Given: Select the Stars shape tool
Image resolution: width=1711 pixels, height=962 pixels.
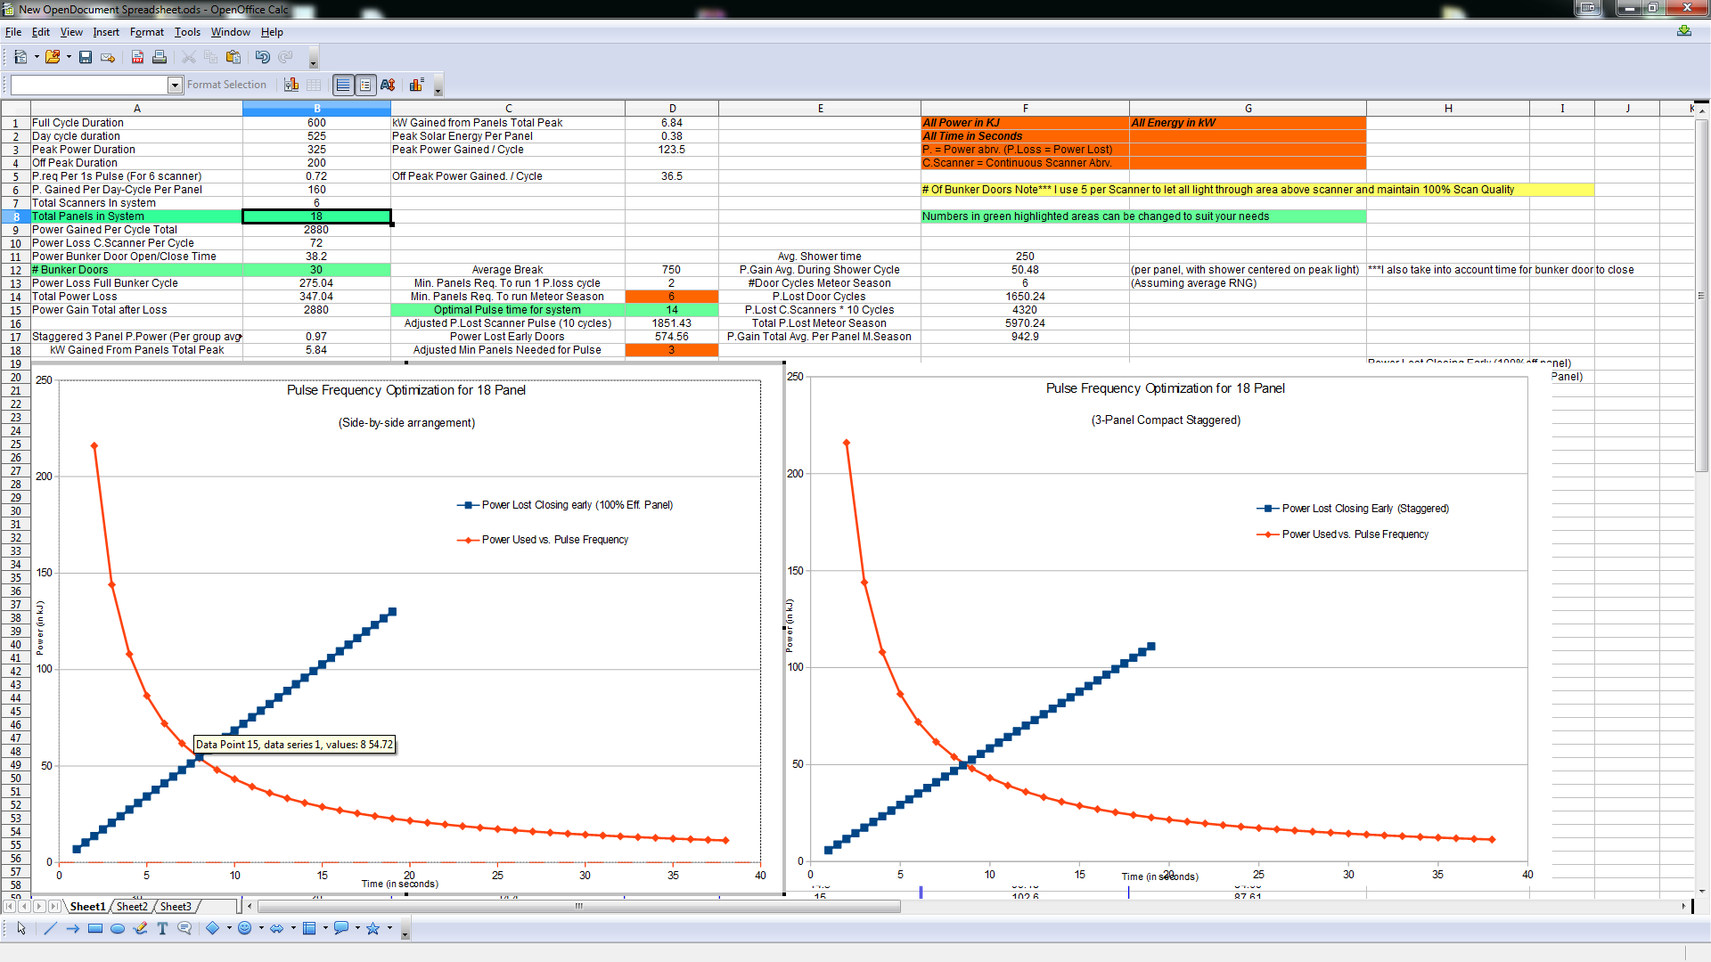Looking at the screenshot, I should 373,928.
